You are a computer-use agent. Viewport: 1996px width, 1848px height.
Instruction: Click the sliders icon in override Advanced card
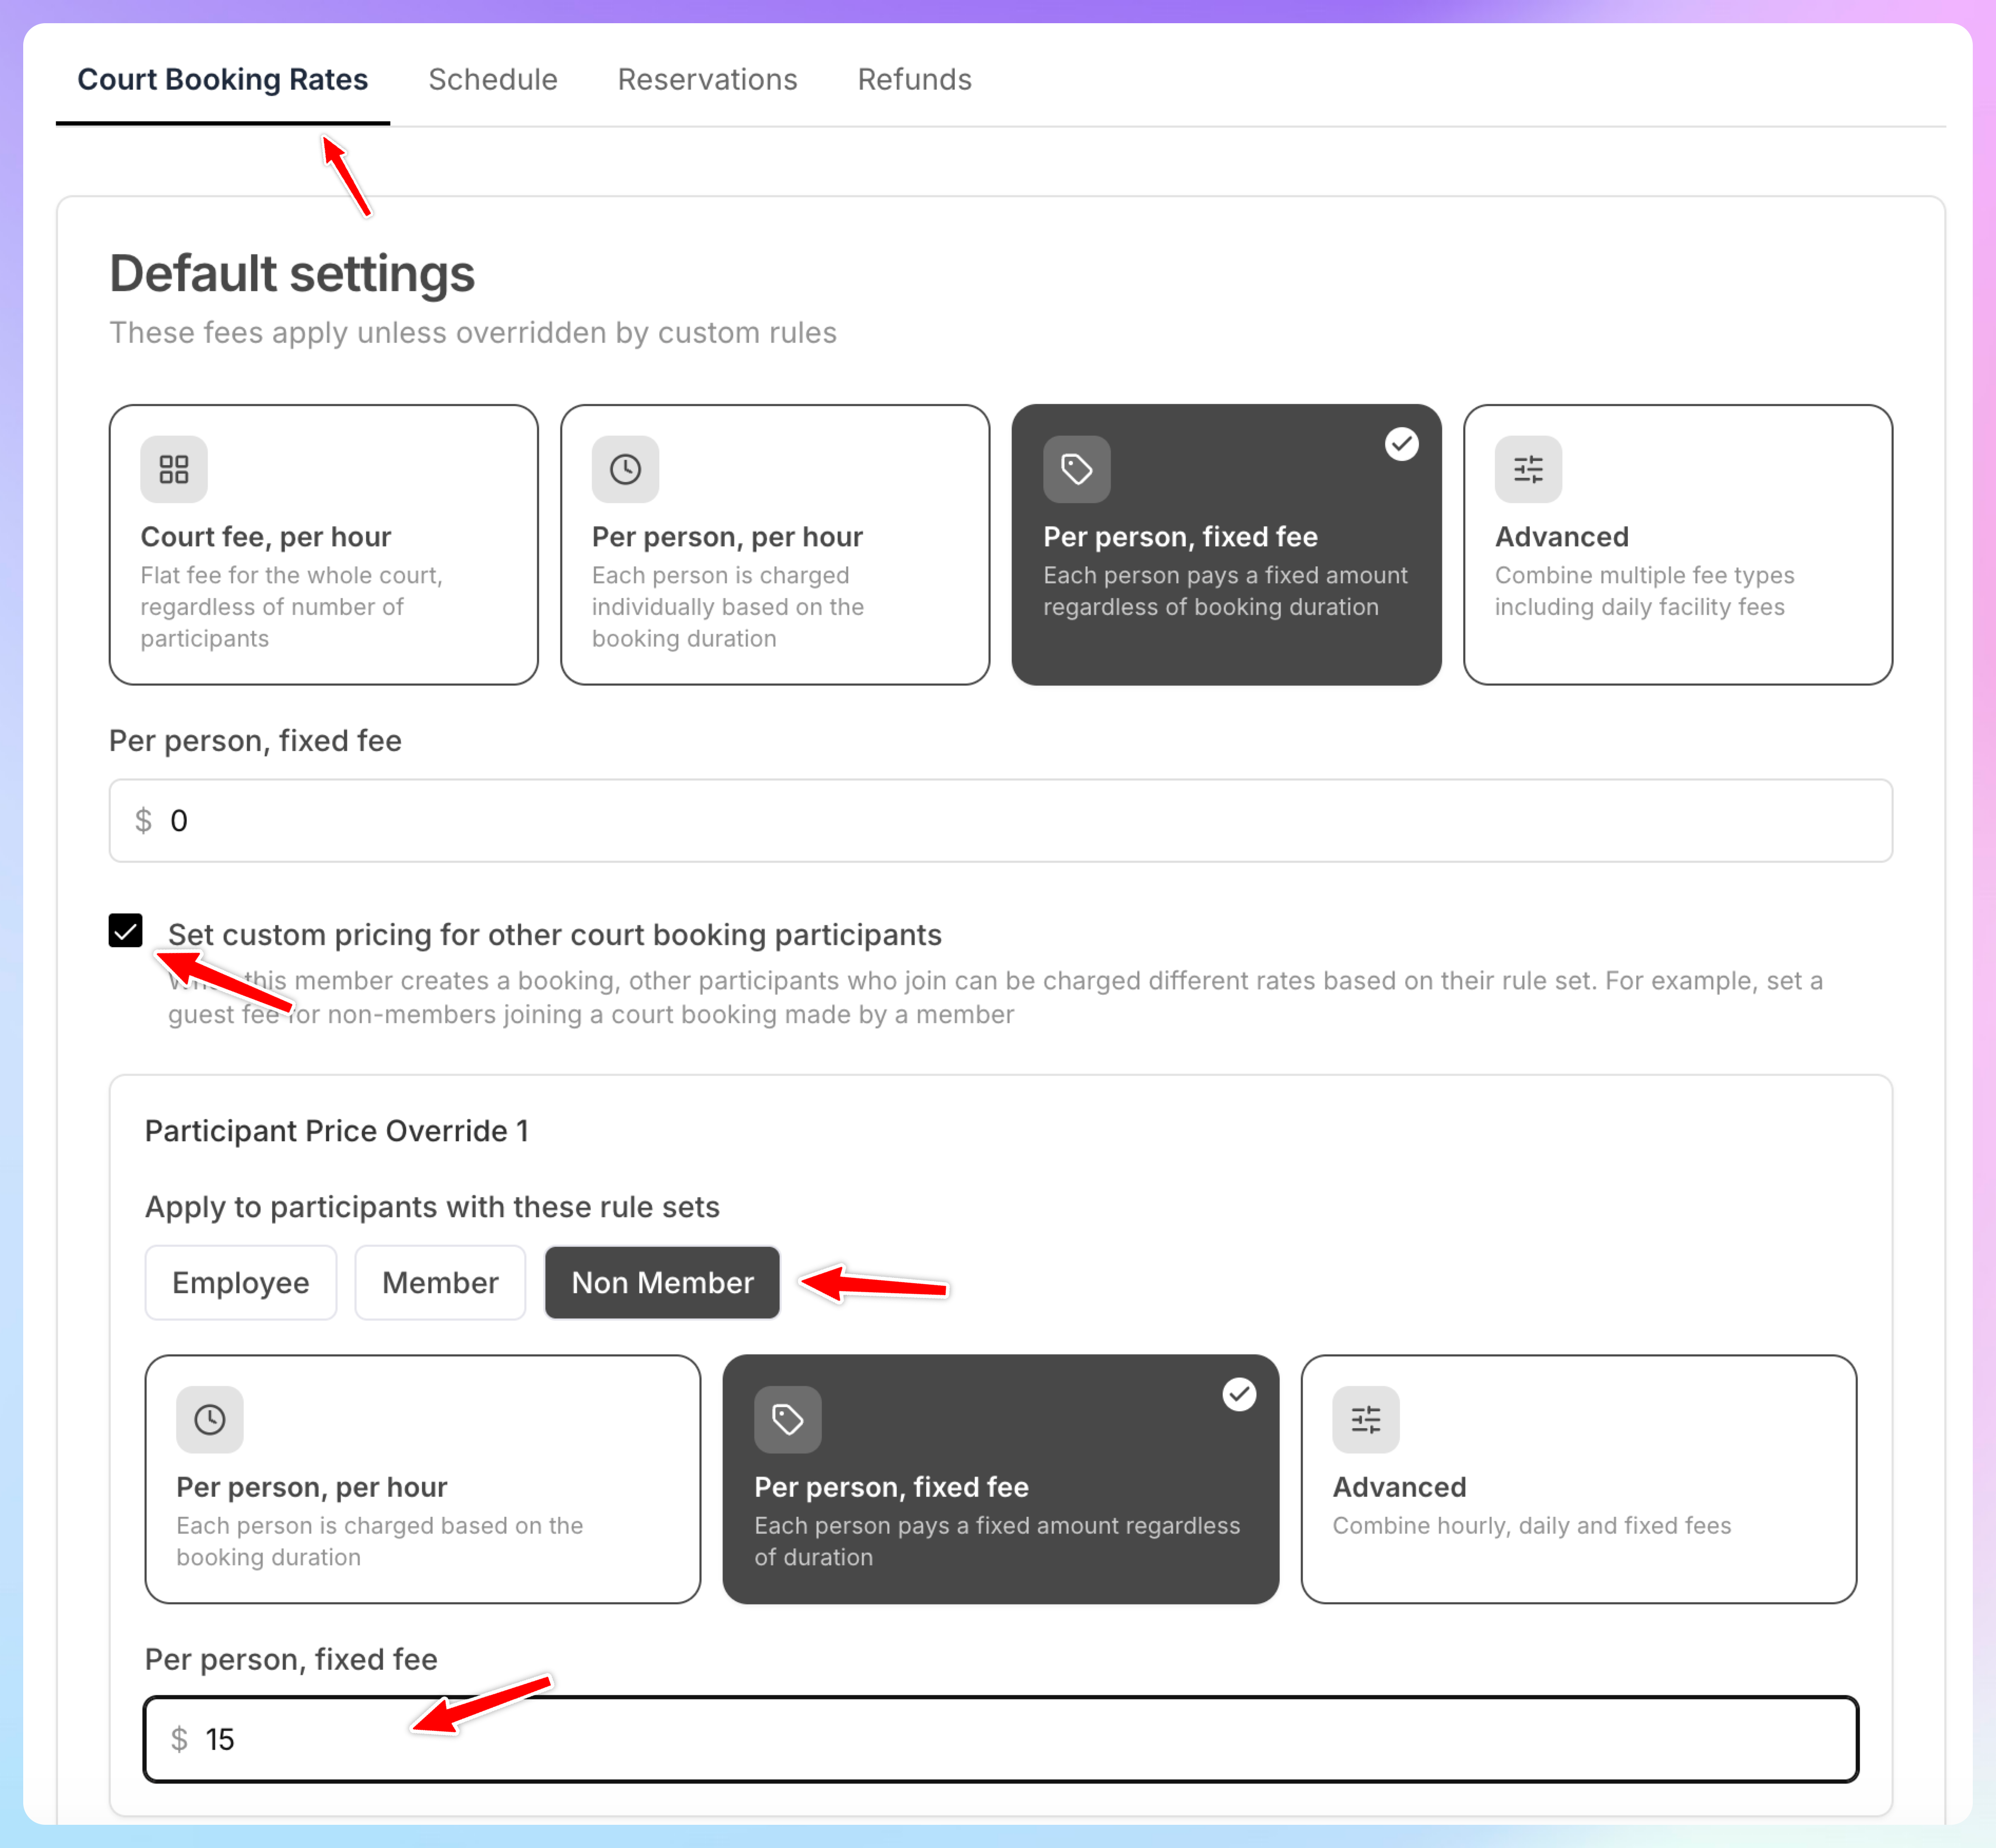tap(1366, 1419)
